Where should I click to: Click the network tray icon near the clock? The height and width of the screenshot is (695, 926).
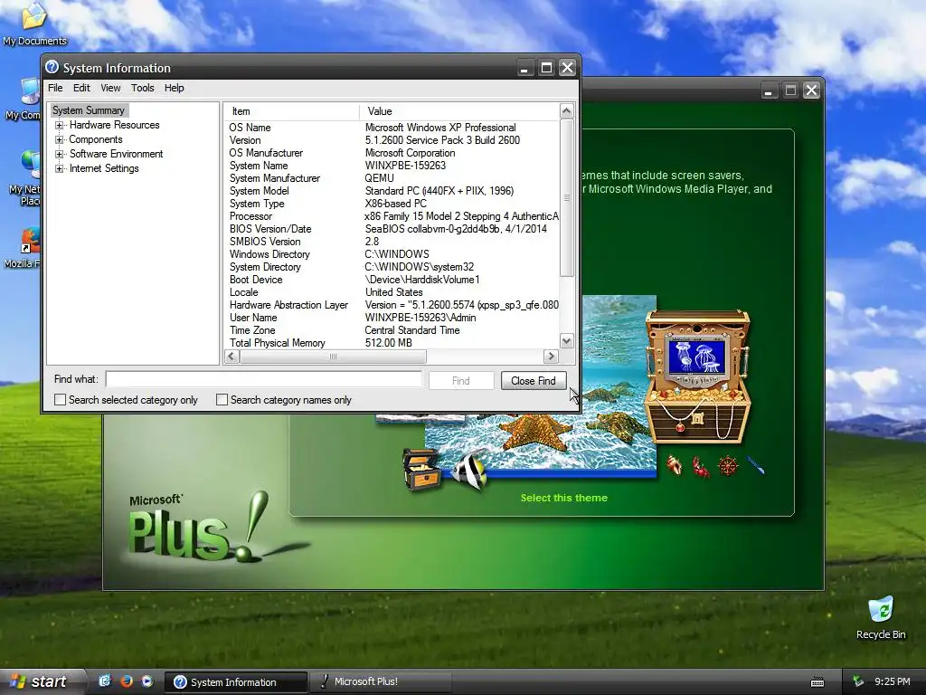(858, 681)
